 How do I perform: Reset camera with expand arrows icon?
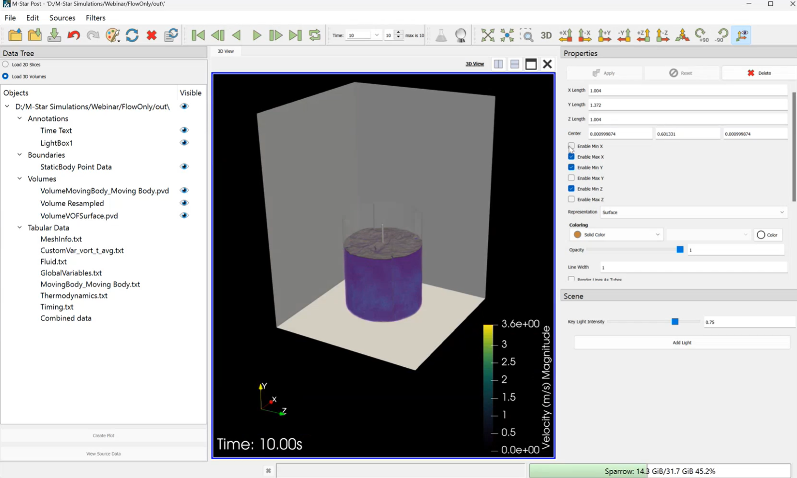point(488,35)
